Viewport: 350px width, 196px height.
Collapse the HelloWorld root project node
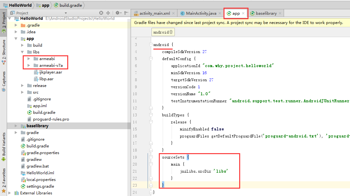click(x=10, y=19)
